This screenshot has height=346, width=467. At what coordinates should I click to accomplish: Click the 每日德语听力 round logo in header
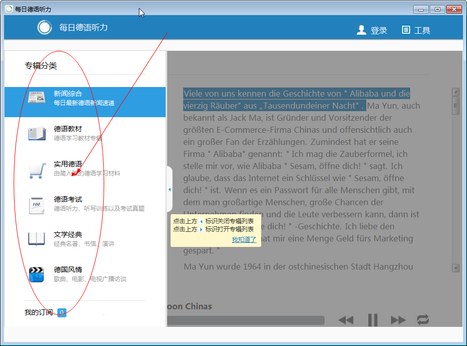pyautogui.click(x=44, y=27)
